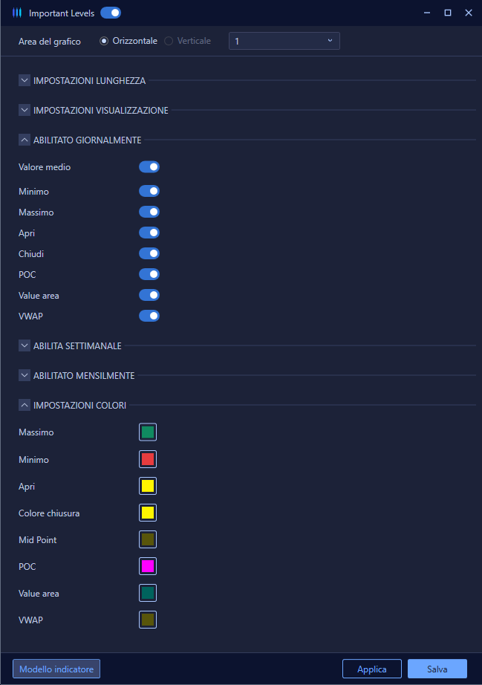
Task: Collapse the Abilitato Giornalmente section
Action: 25,140
